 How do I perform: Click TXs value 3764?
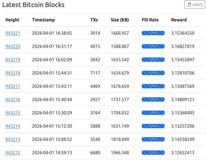(x=95, y=113)
